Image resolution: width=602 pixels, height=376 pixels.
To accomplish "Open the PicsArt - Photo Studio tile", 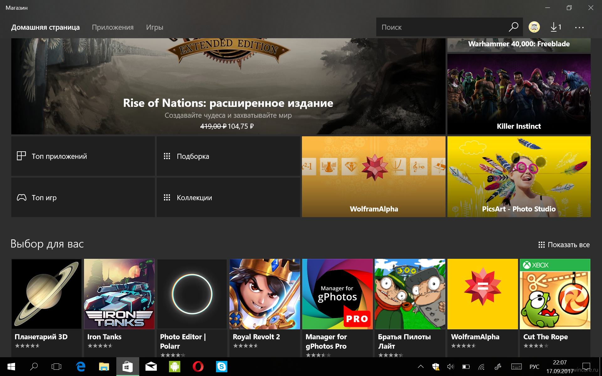I will pyautogui.click(x=519, y=177).
